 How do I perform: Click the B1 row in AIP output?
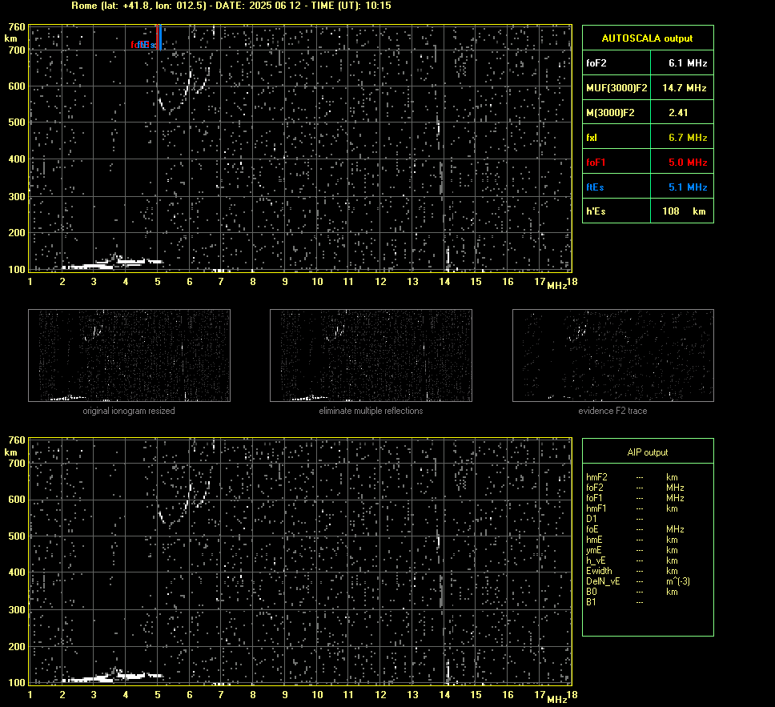(614, 601)
